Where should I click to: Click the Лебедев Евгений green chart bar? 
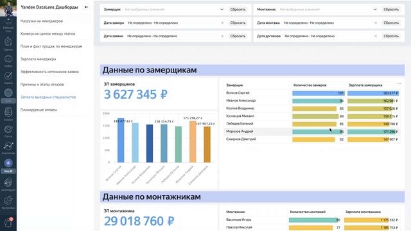pos(179,144)
